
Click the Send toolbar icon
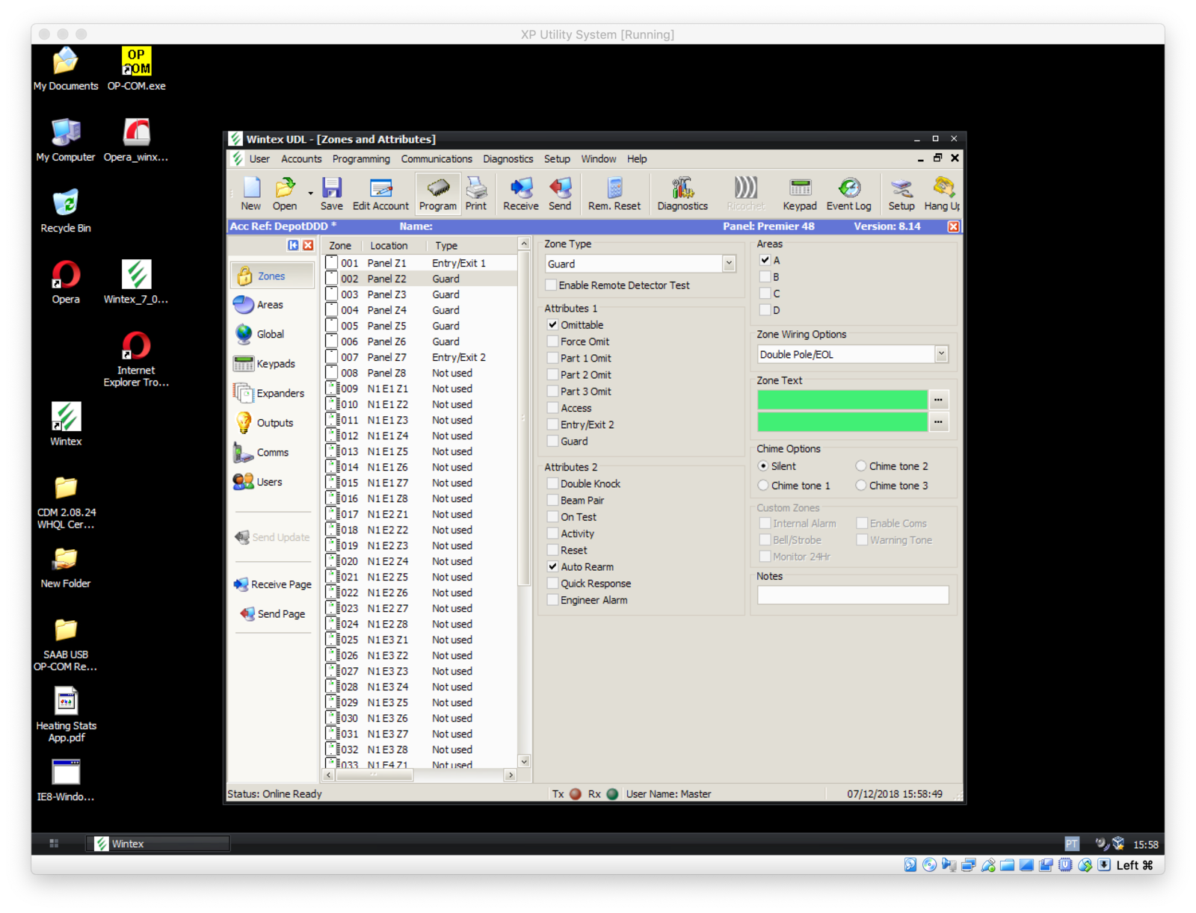point(560,194)
